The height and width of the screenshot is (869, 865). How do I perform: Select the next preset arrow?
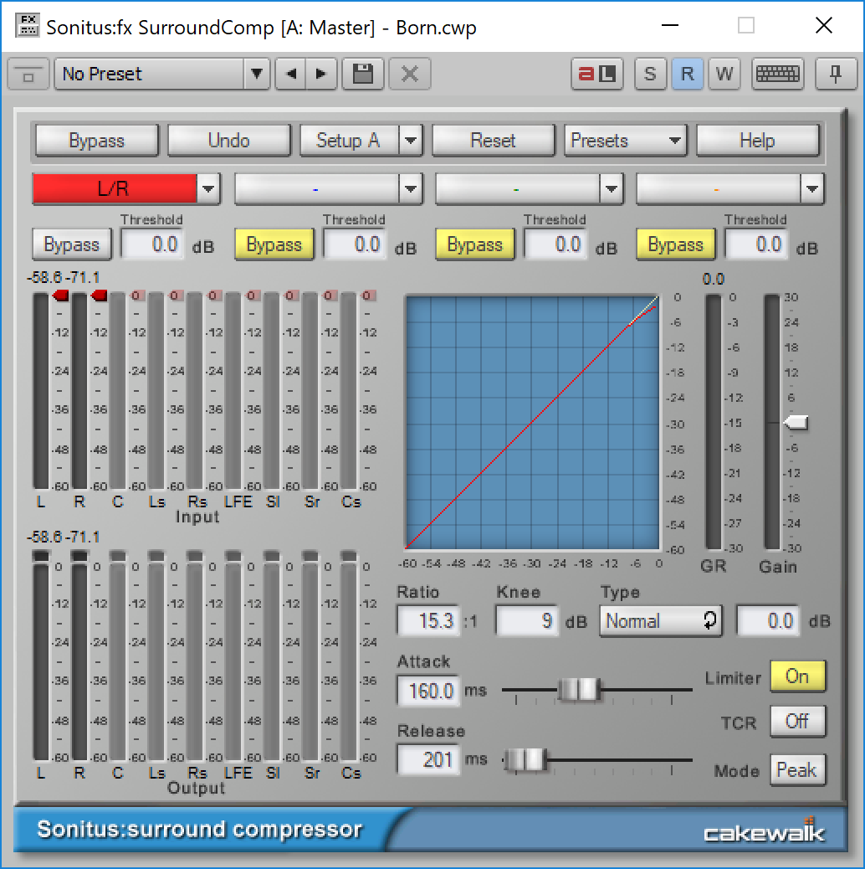pos(321,74)
